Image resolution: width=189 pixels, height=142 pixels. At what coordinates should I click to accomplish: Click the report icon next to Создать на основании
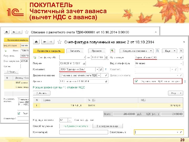click(x=157, y=51)
